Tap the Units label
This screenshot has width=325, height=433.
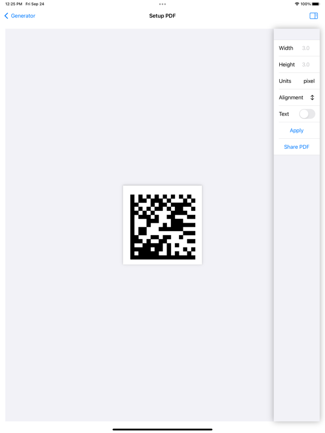[285, 81]
